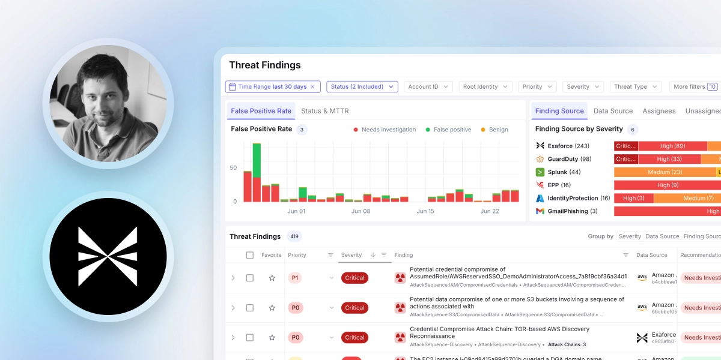Click the Exaforce icon next to its severity bar
721x360 pixels.
point(539,145)
